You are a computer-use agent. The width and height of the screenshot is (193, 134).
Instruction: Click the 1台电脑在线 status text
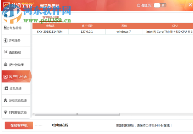tap(60, 125)
